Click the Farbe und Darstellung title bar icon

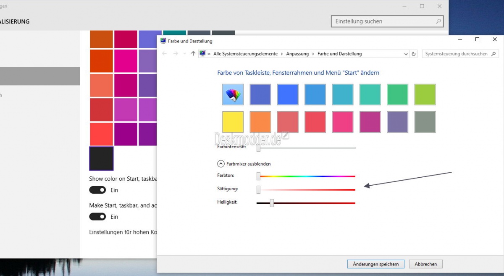163,41
